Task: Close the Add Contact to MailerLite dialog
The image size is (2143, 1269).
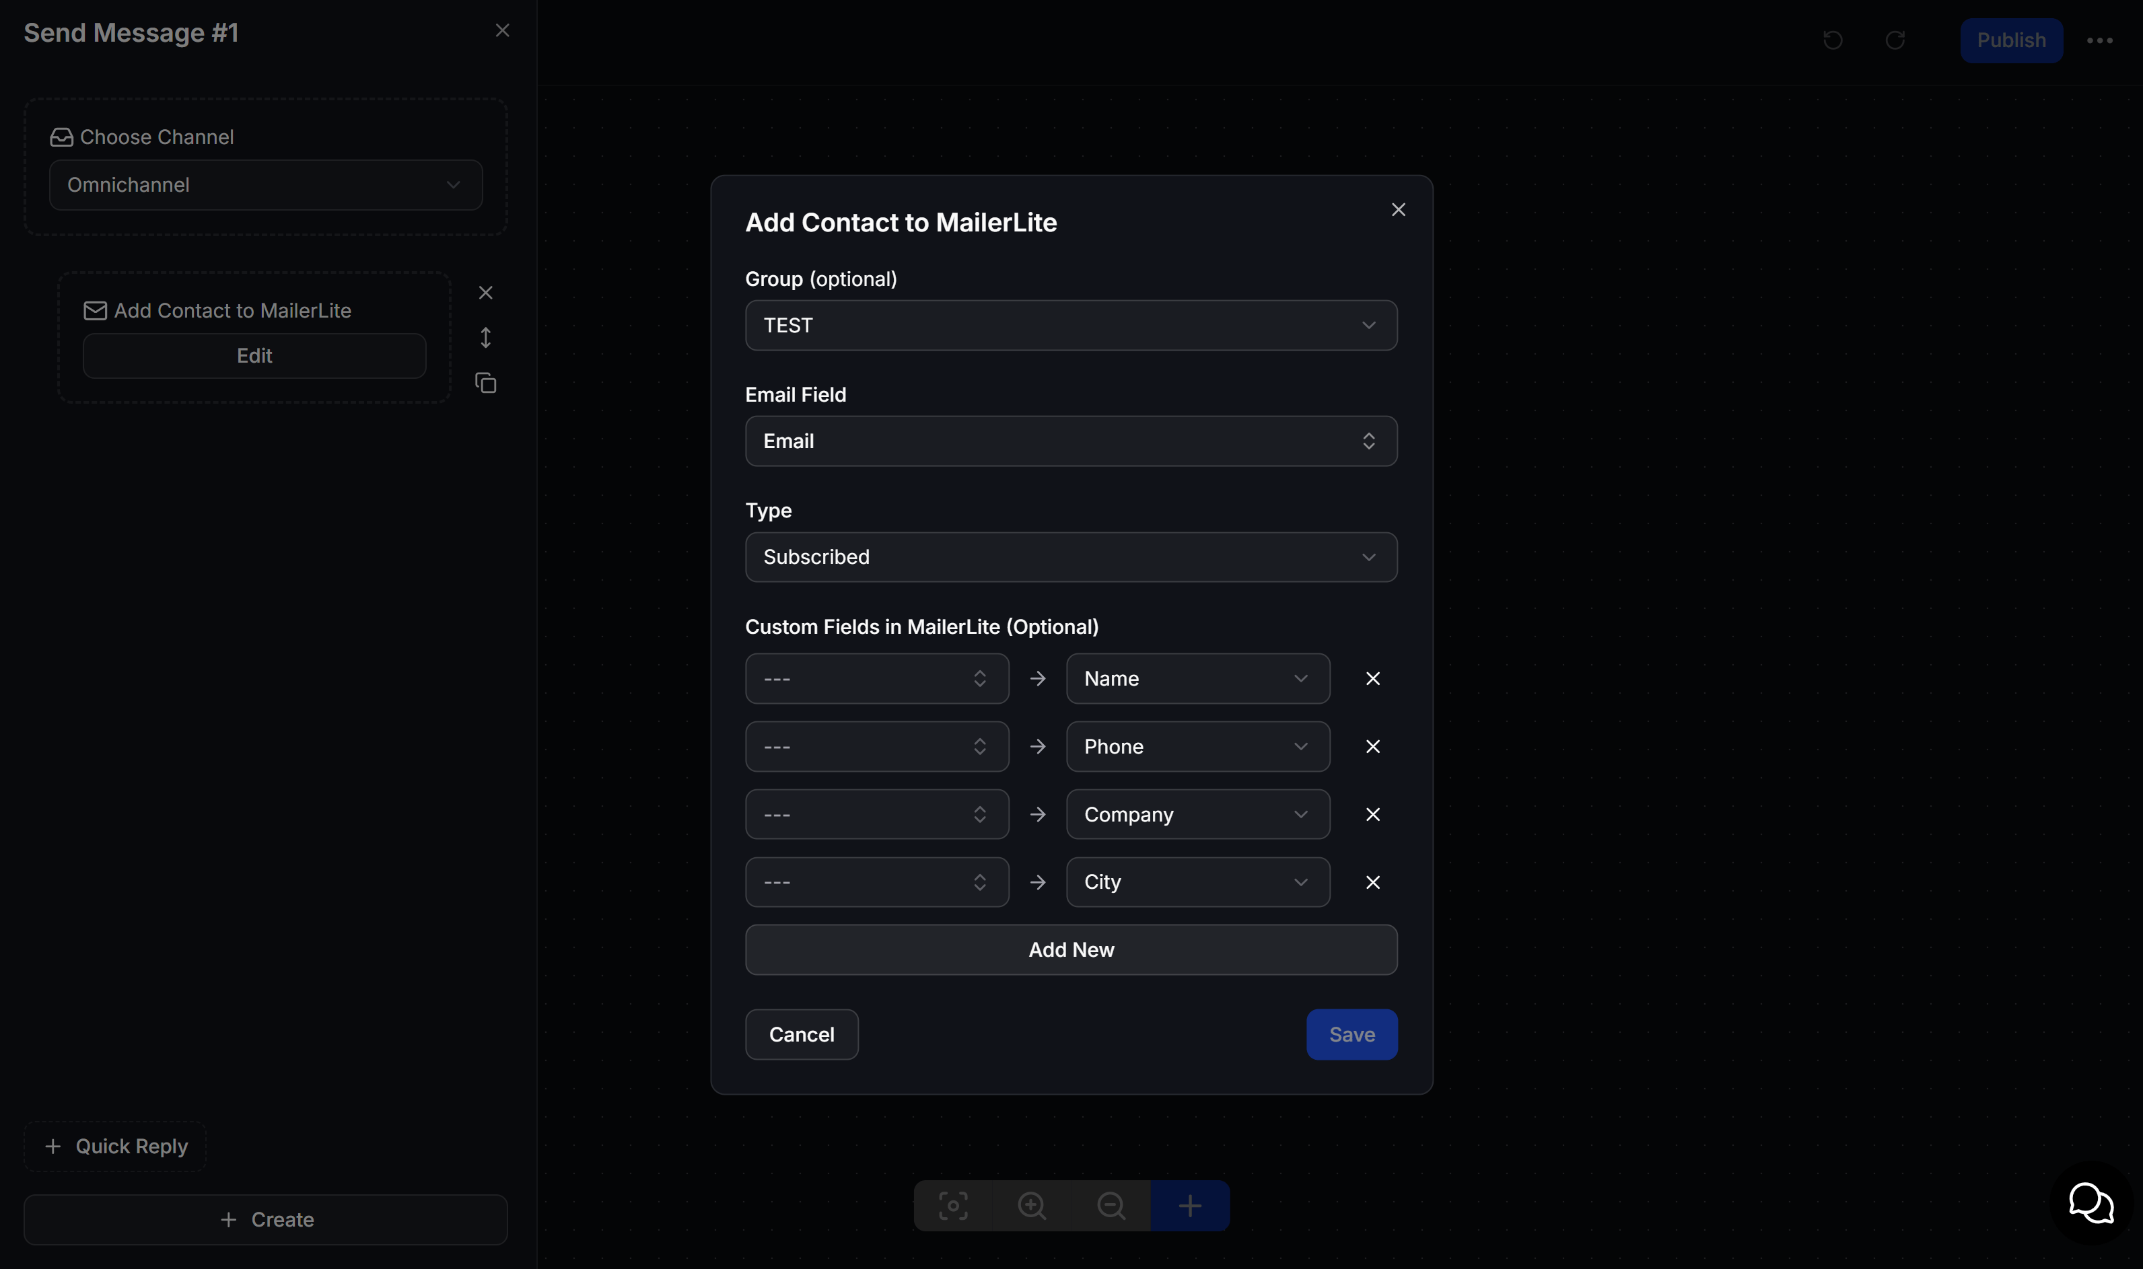Action: pos(1398,209)
